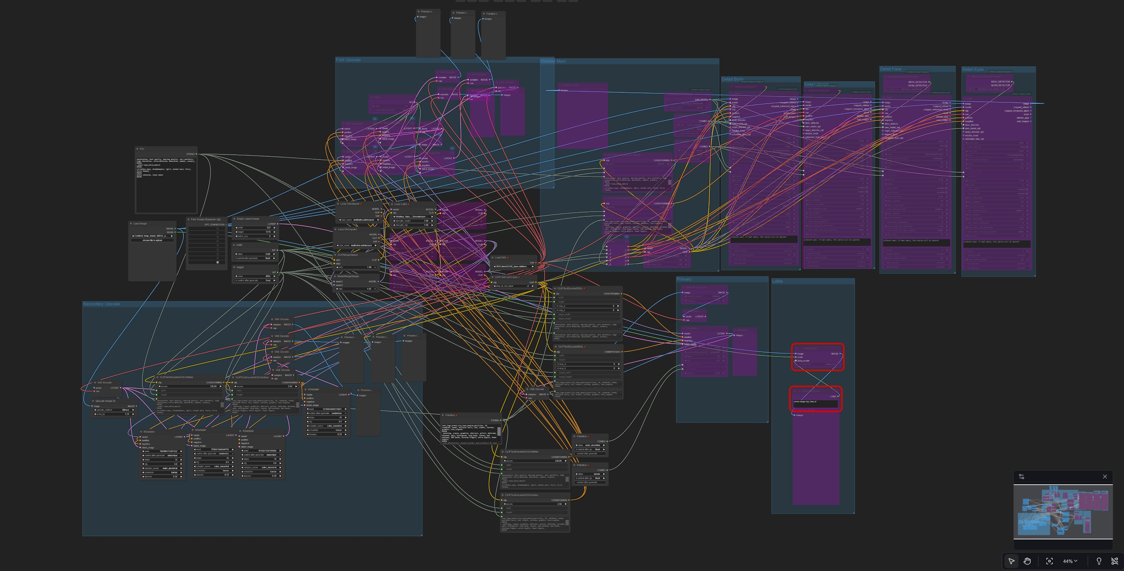Click choose file to upload button
Screen dimensions: 1124x571
click(x=152, y=240)
